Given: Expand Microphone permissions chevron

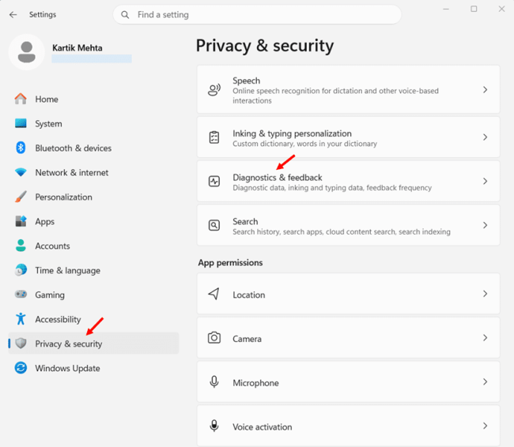Looking at the screenshot, I should coord(486,381).
